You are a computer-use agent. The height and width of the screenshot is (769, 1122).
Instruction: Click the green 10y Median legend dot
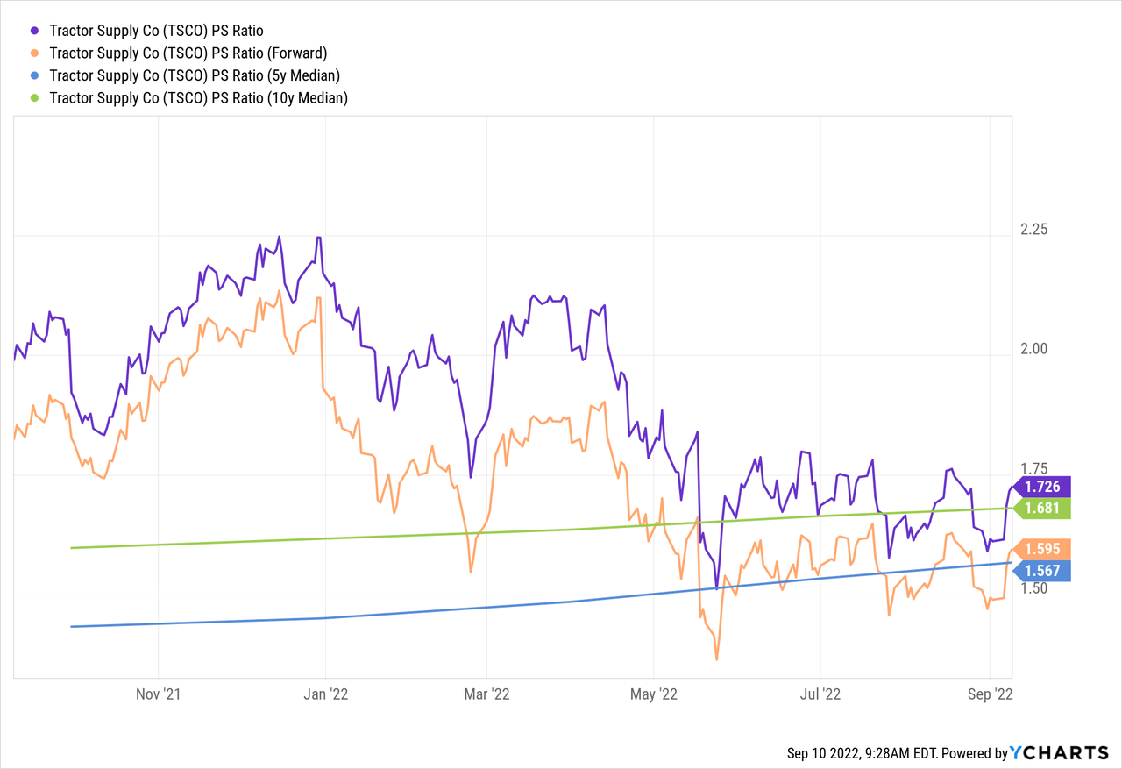(32, 98)
